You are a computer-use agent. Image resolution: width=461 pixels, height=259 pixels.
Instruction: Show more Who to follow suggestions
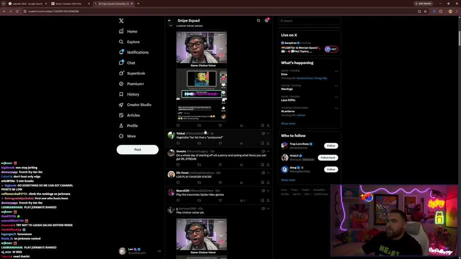288,180
